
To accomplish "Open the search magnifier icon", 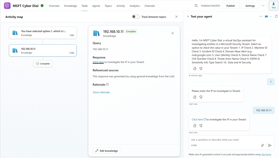I will click(196, 6).
